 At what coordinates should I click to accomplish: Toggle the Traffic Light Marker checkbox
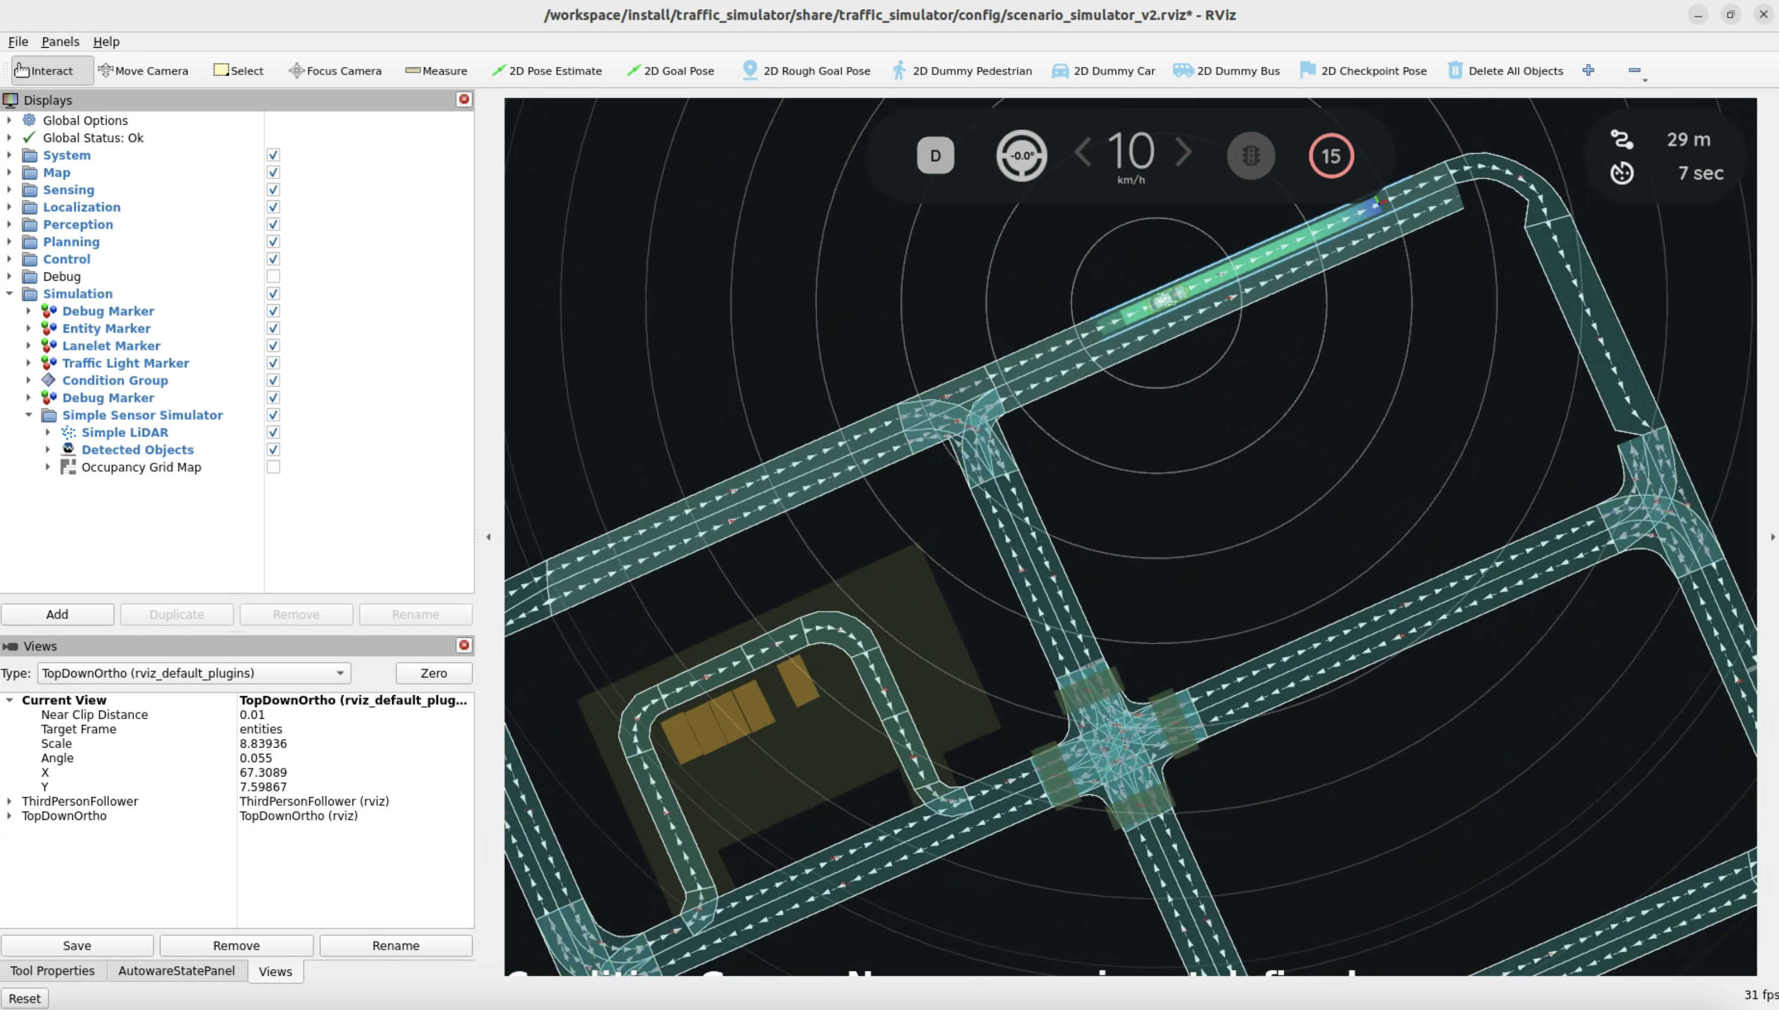click(273, 363)
